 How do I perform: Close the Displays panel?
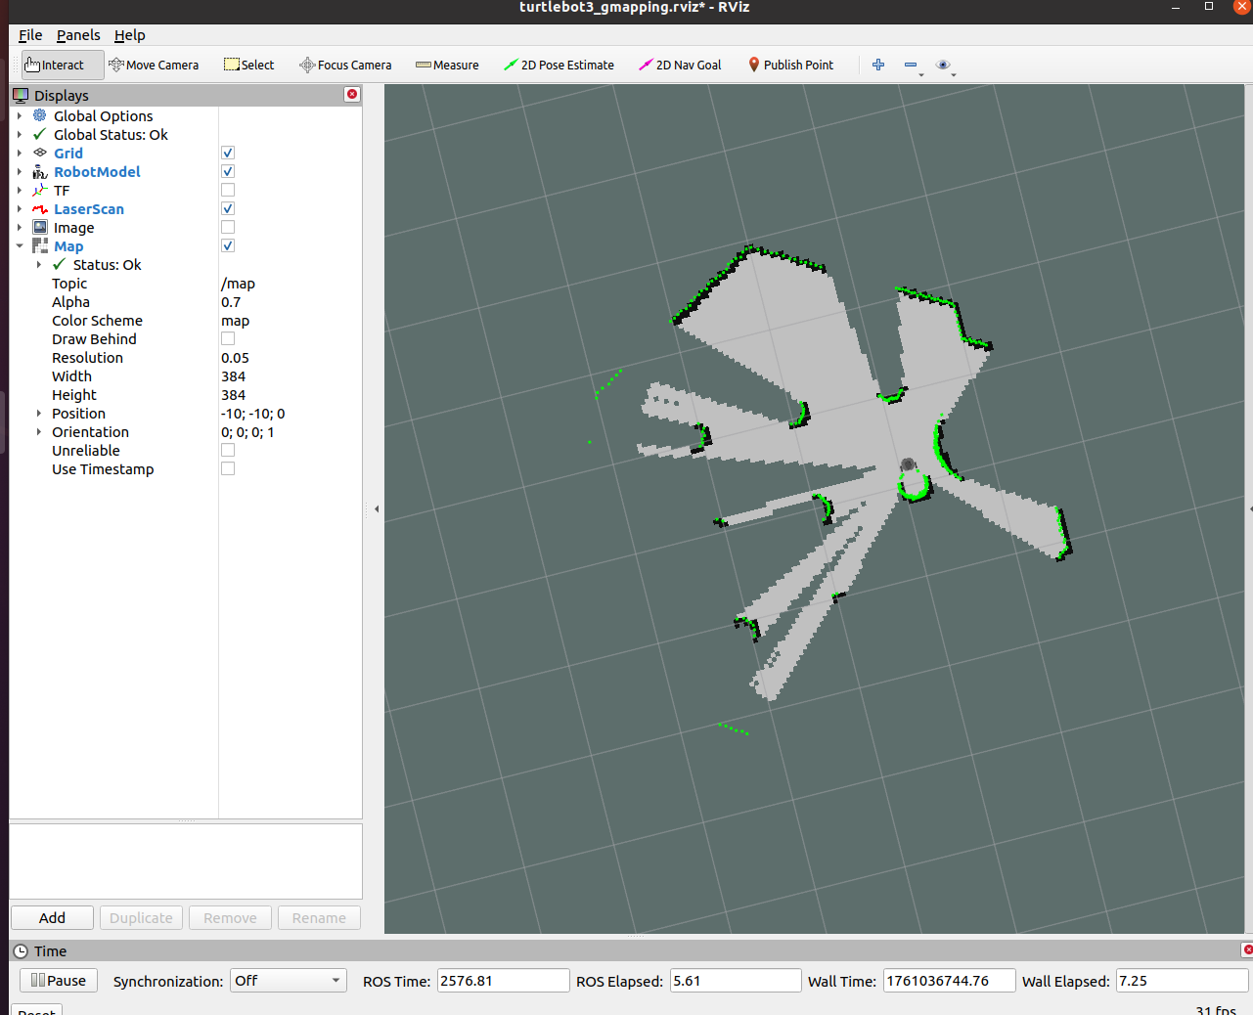(x=352, y=94)
